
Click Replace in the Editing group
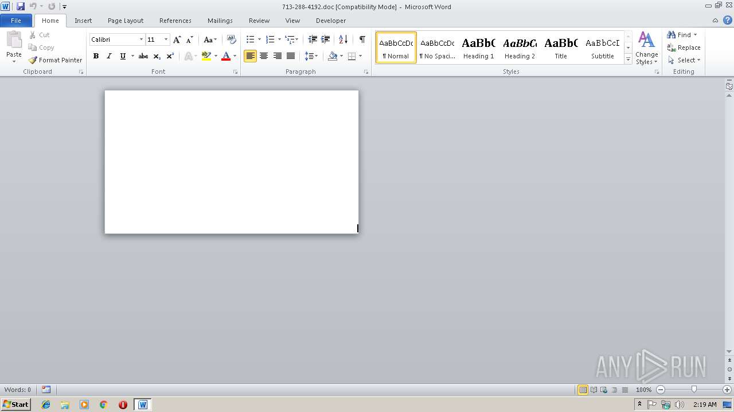point(684,47)
